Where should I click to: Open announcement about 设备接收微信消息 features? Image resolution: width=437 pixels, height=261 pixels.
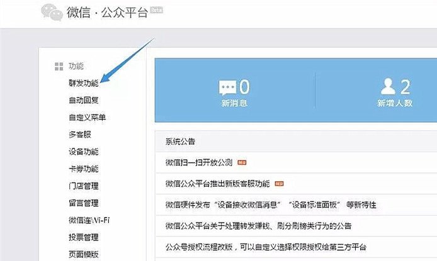click(x=271, y=205)
